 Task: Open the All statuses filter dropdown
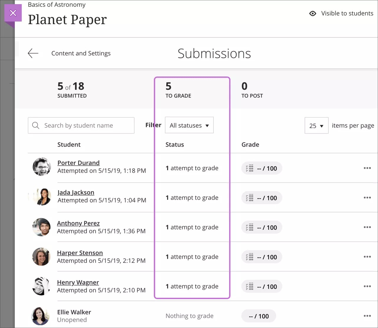coord(189,125)
